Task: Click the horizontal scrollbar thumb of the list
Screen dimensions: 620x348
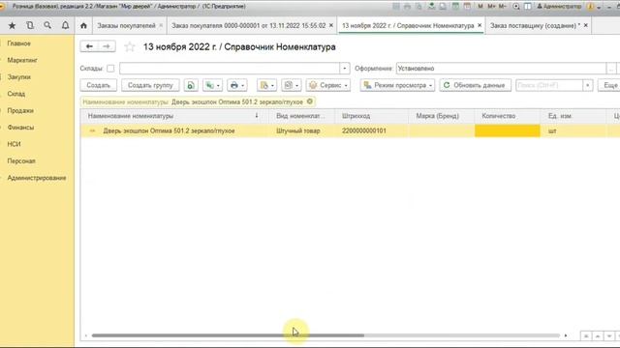Action: [228, 335]
